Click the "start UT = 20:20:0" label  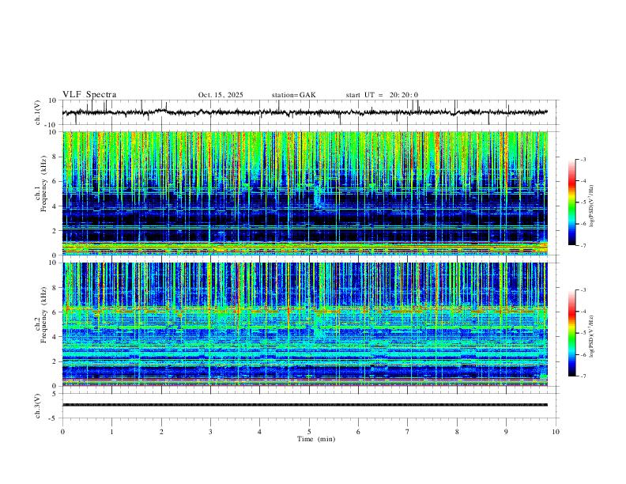coord(382,95)
